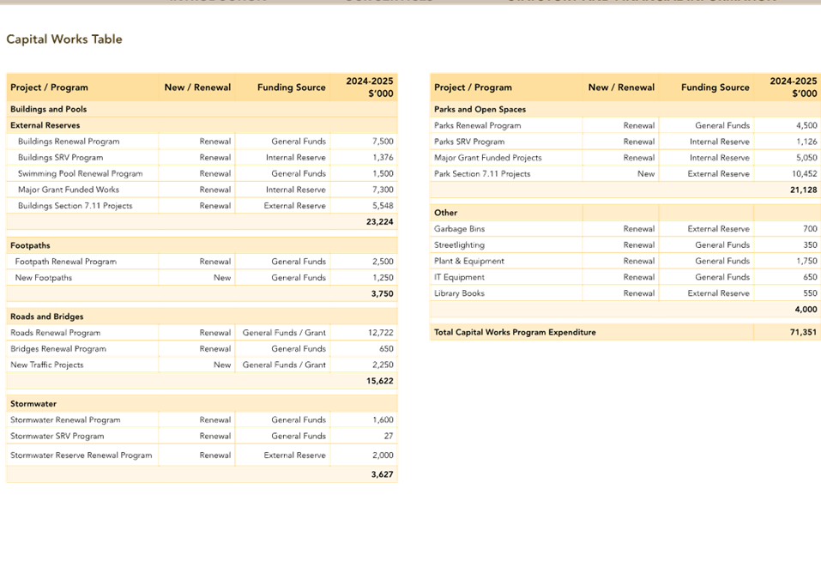Click the "Buildings SRV Program" row label

60,158
